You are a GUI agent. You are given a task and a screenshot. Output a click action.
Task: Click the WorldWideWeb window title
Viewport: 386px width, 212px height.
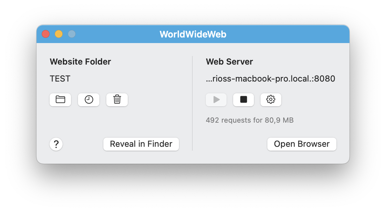[x=193, y=34]
